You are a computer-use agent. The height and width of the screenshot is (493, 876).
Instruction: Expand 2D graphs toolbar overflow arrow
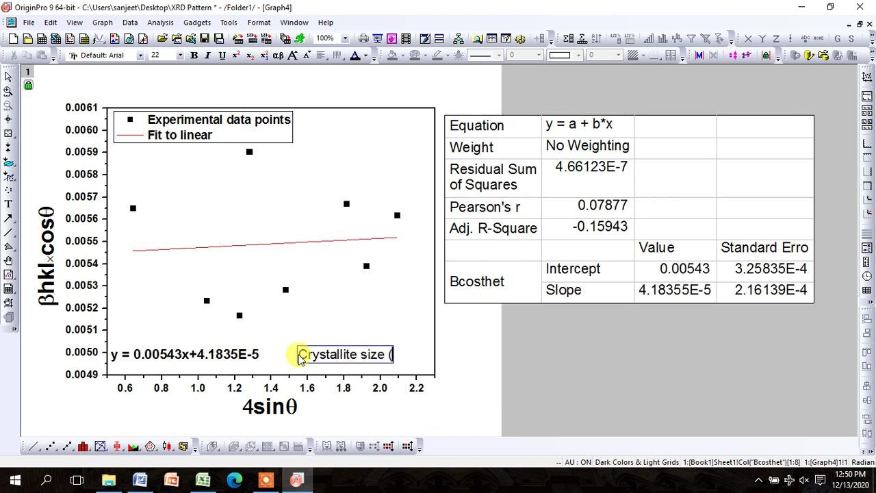click(195, 448)
